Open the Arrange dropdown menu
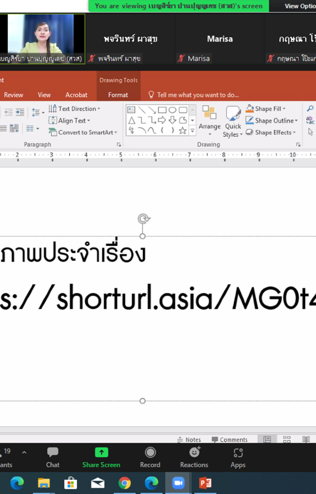 point(209,121)
